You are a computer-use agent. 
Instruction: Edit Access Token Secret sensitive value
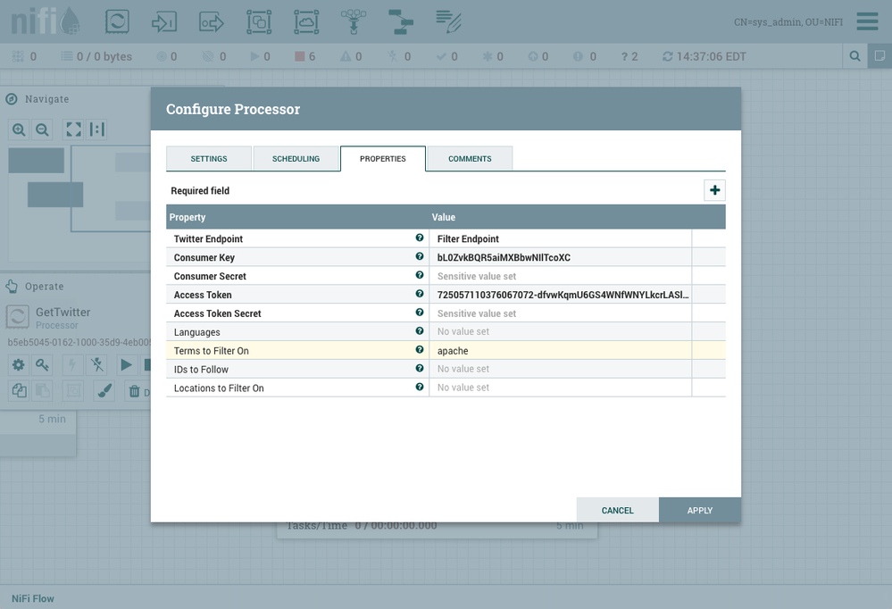pos(561,313)
